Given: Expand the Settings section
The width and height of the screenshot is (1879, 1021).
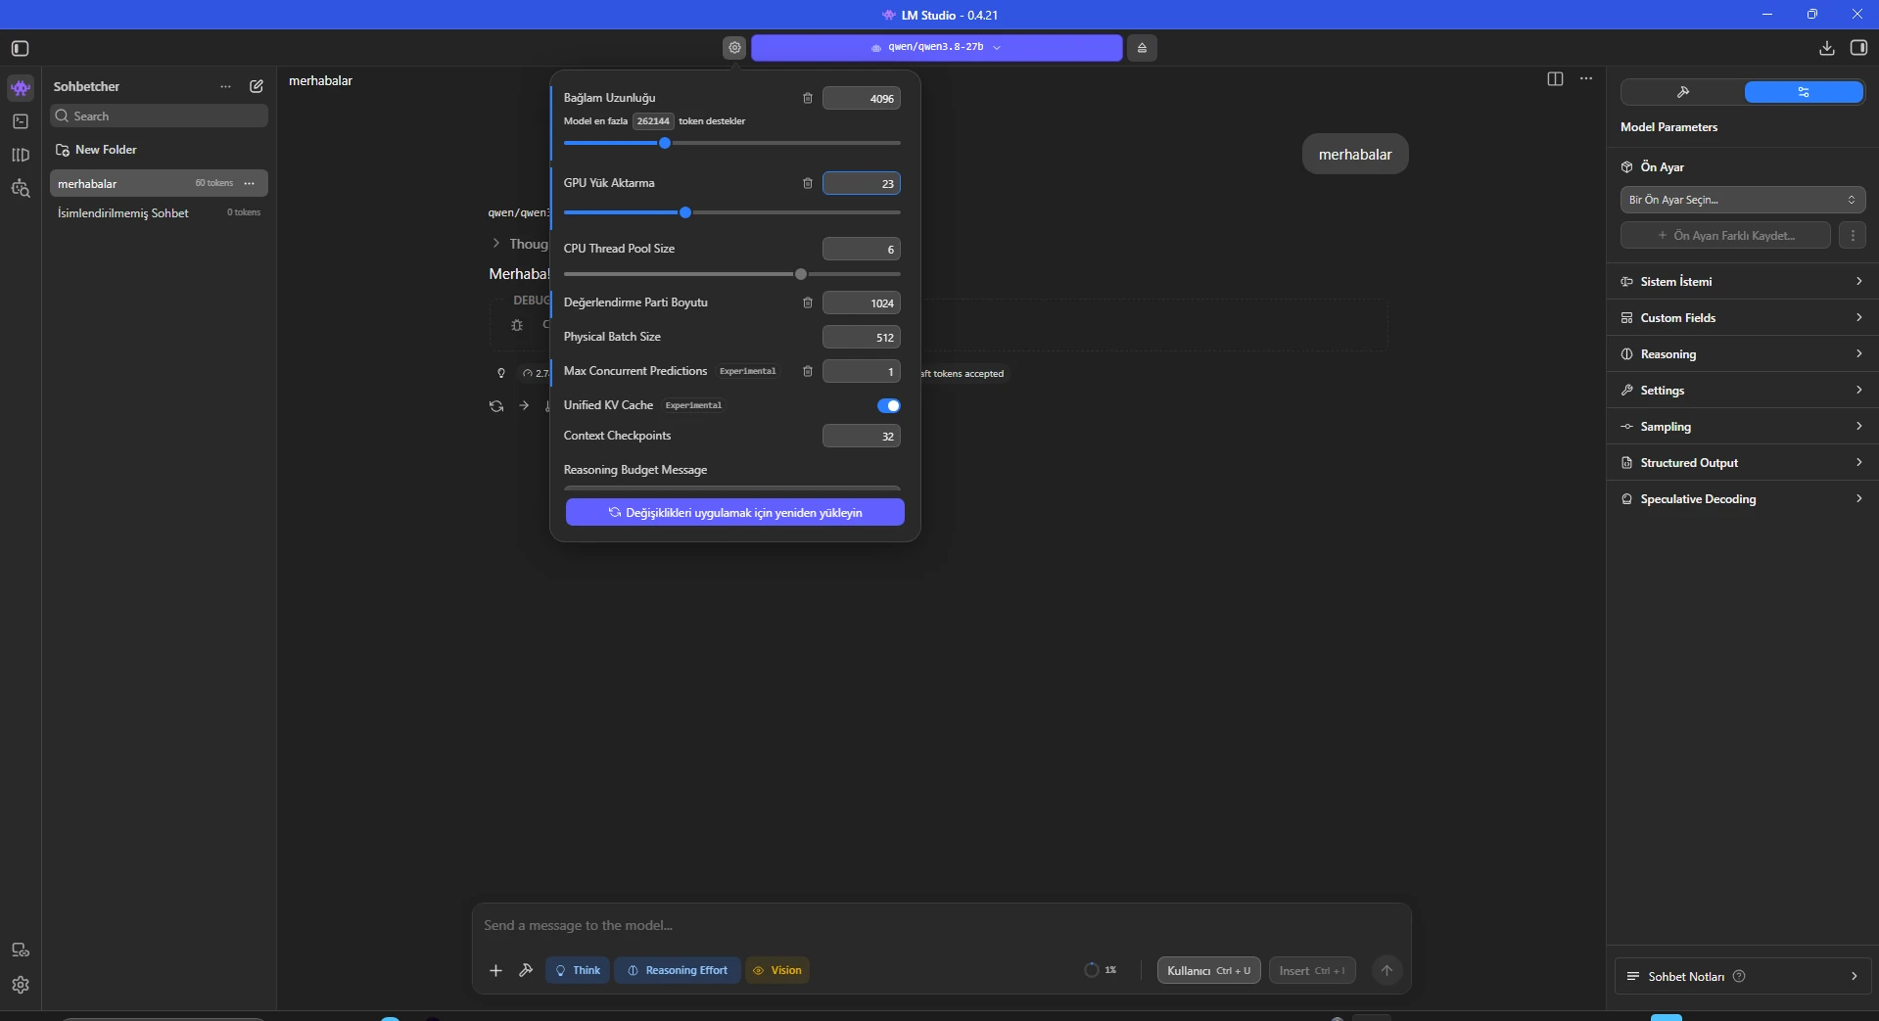Looking at the screenshot, I should click(x=1743, y=390).
